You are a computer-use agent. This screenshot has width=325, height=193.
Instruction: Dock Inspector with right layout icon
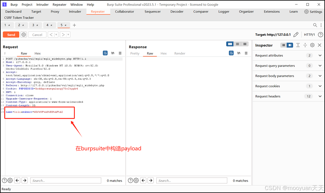pyautogui.click(x=290, y=45)
